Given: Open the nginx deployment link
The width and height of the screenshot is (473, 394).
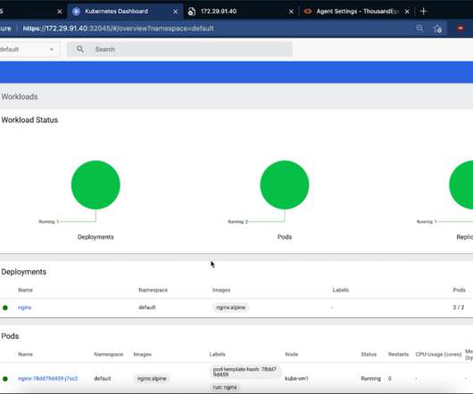Looking at the screenshot, I should pyautogui.click(x=25, y=308).
